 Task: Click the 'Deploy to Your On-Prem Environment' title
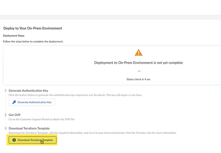pyautogui.click(x=33, y=28)
